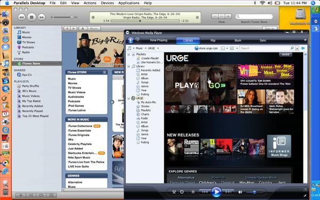Viewport: 320px width, 200px height.
Task: Open Audiobooks in iTunes Store list
Action: click(76, 97)
